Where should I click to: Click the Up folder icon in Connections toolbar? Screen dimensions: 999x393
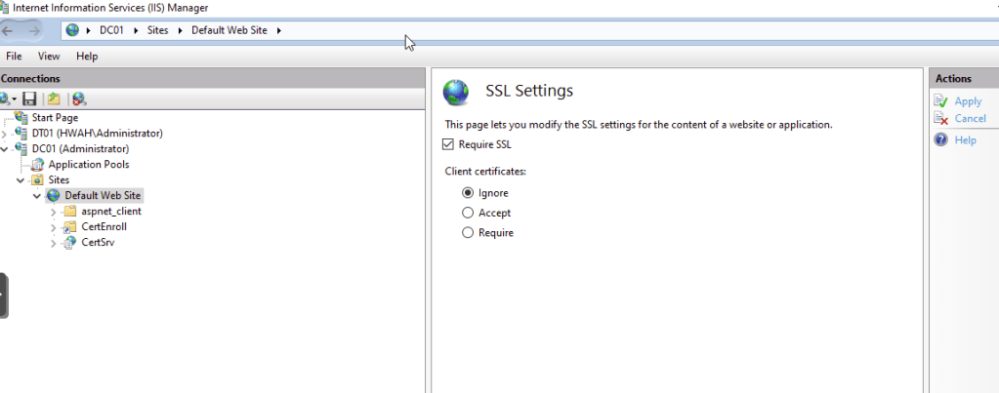[x=55, y=98]
